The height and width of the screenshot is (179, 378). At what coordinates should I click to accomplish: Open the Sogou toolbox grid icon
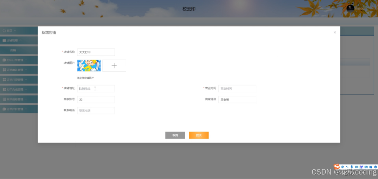(x=370, y=167)
